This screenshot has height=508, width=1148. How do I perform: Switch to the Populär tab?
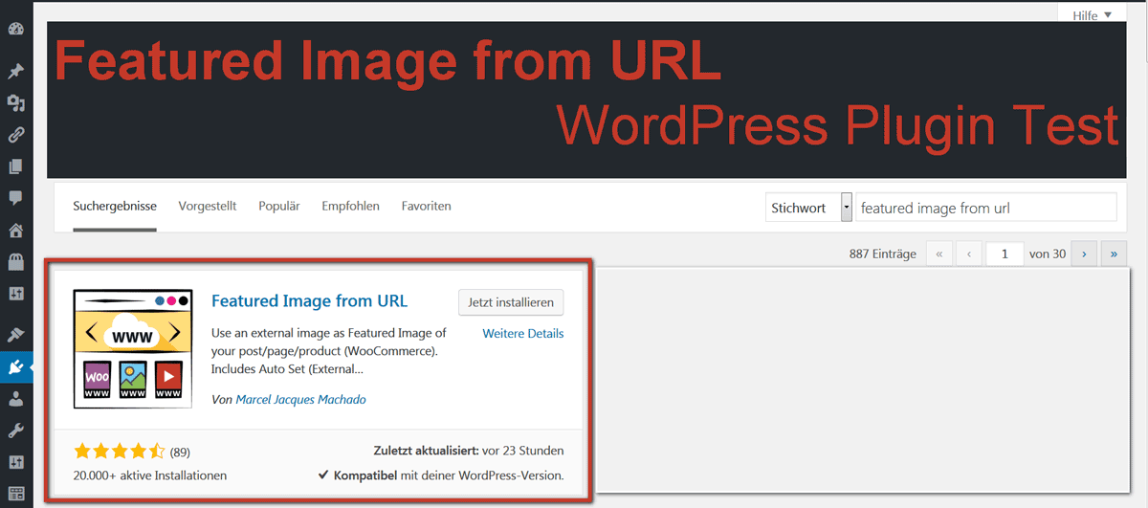(279, 206)
